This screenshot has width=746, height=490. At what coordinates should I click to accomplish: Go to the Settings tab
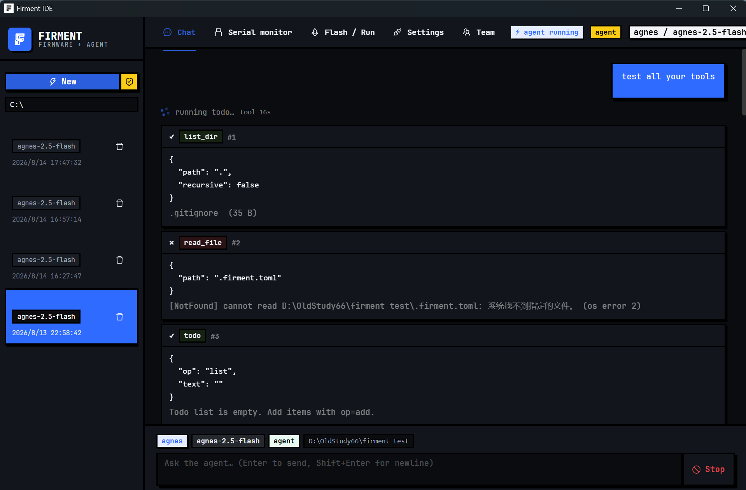pos(419,32)
